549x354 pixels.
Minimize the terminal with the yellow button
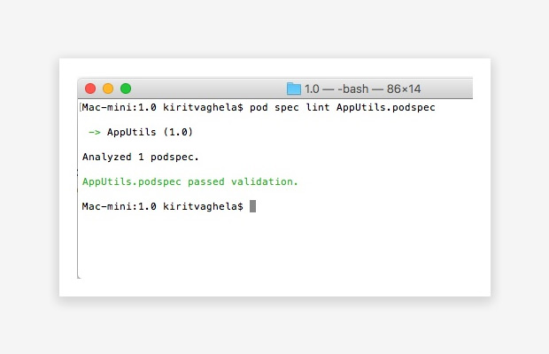pos(108,88)
